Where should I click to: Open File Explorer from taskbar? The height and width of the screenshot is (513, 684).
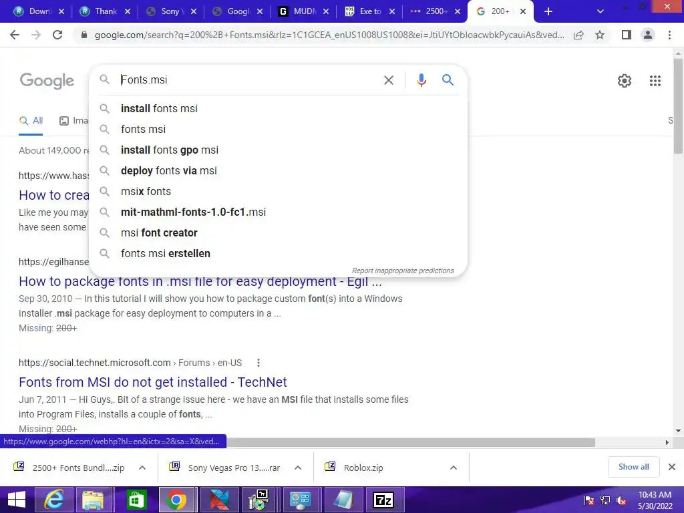coord(94,500)
